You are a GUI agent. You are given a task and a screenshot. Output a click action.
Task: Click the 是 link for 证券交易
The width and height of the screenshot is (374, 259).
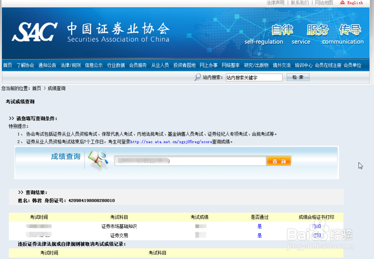click(x=259, y=235)
